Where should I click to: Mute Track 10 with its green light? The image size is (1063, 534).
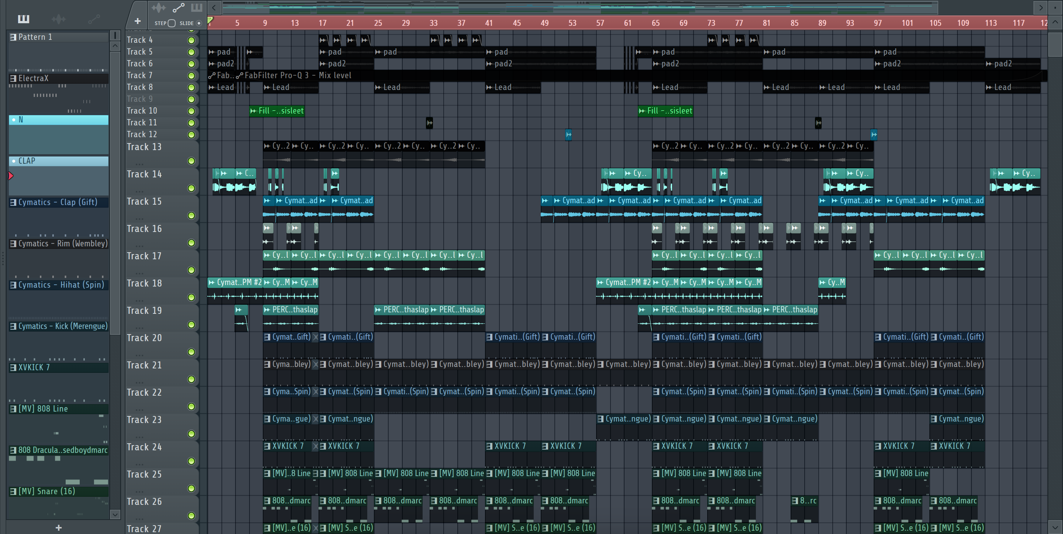[x=191, y=111]
